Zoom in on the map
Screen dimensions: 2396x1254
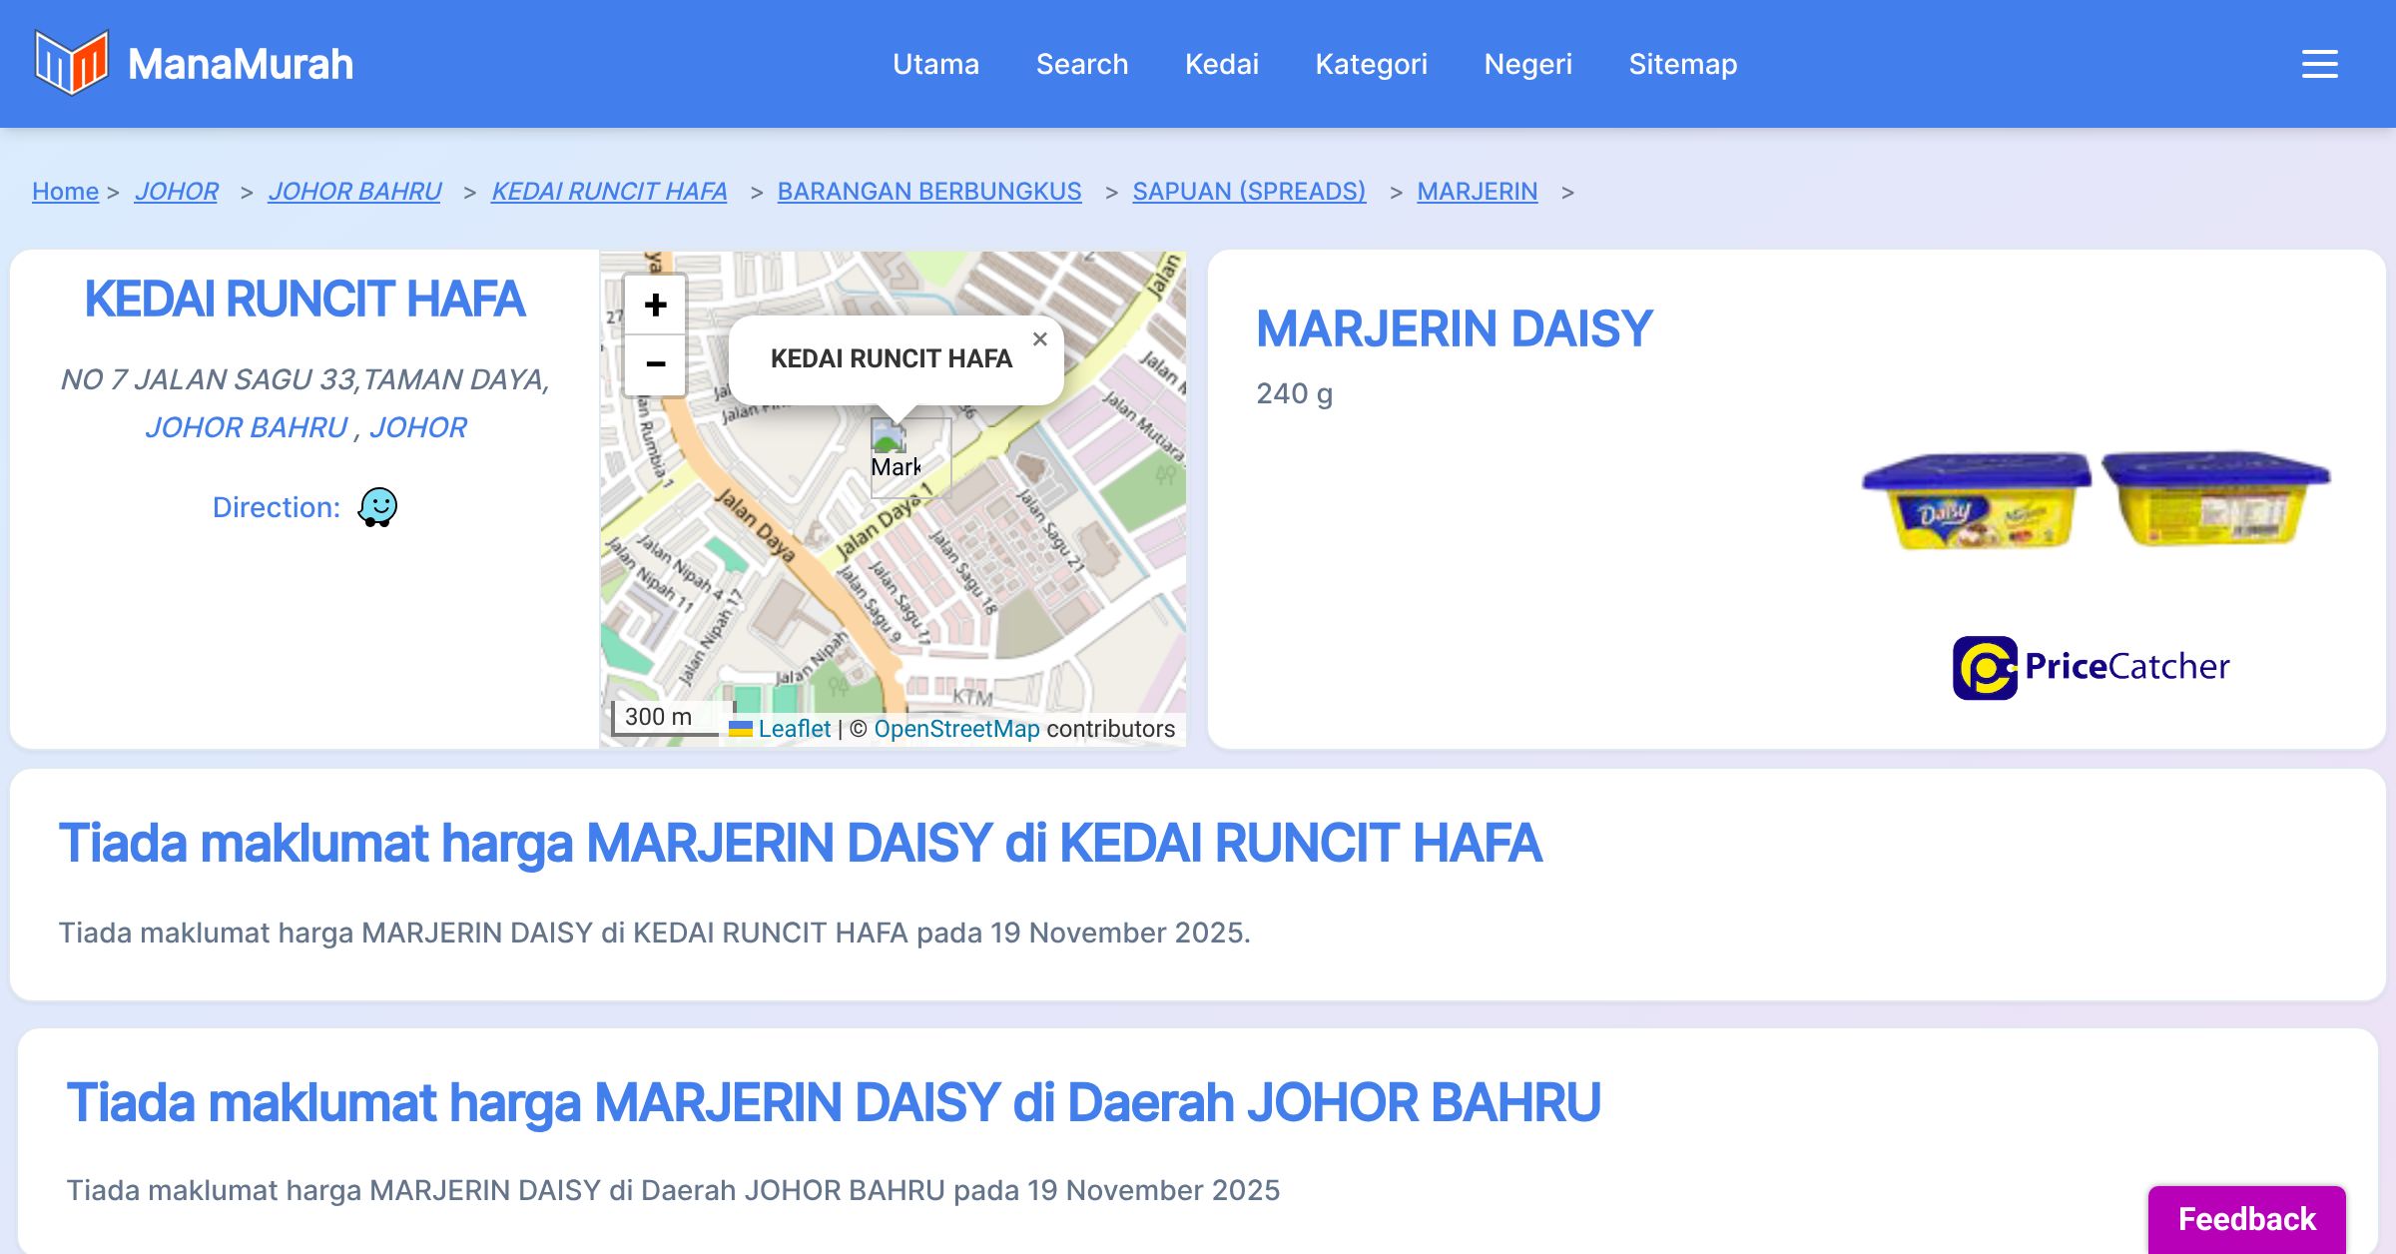coord(655,305)
